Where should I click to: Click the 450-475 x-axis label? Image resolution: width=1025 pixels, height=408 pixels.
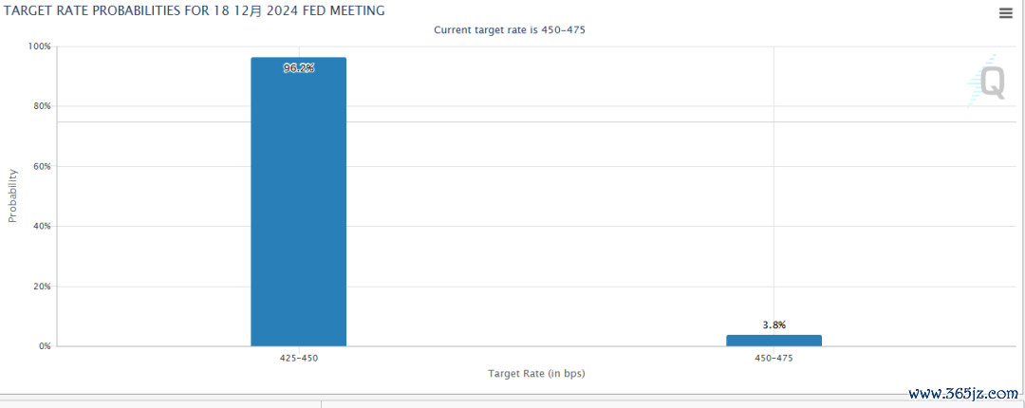tap(774, 358)
